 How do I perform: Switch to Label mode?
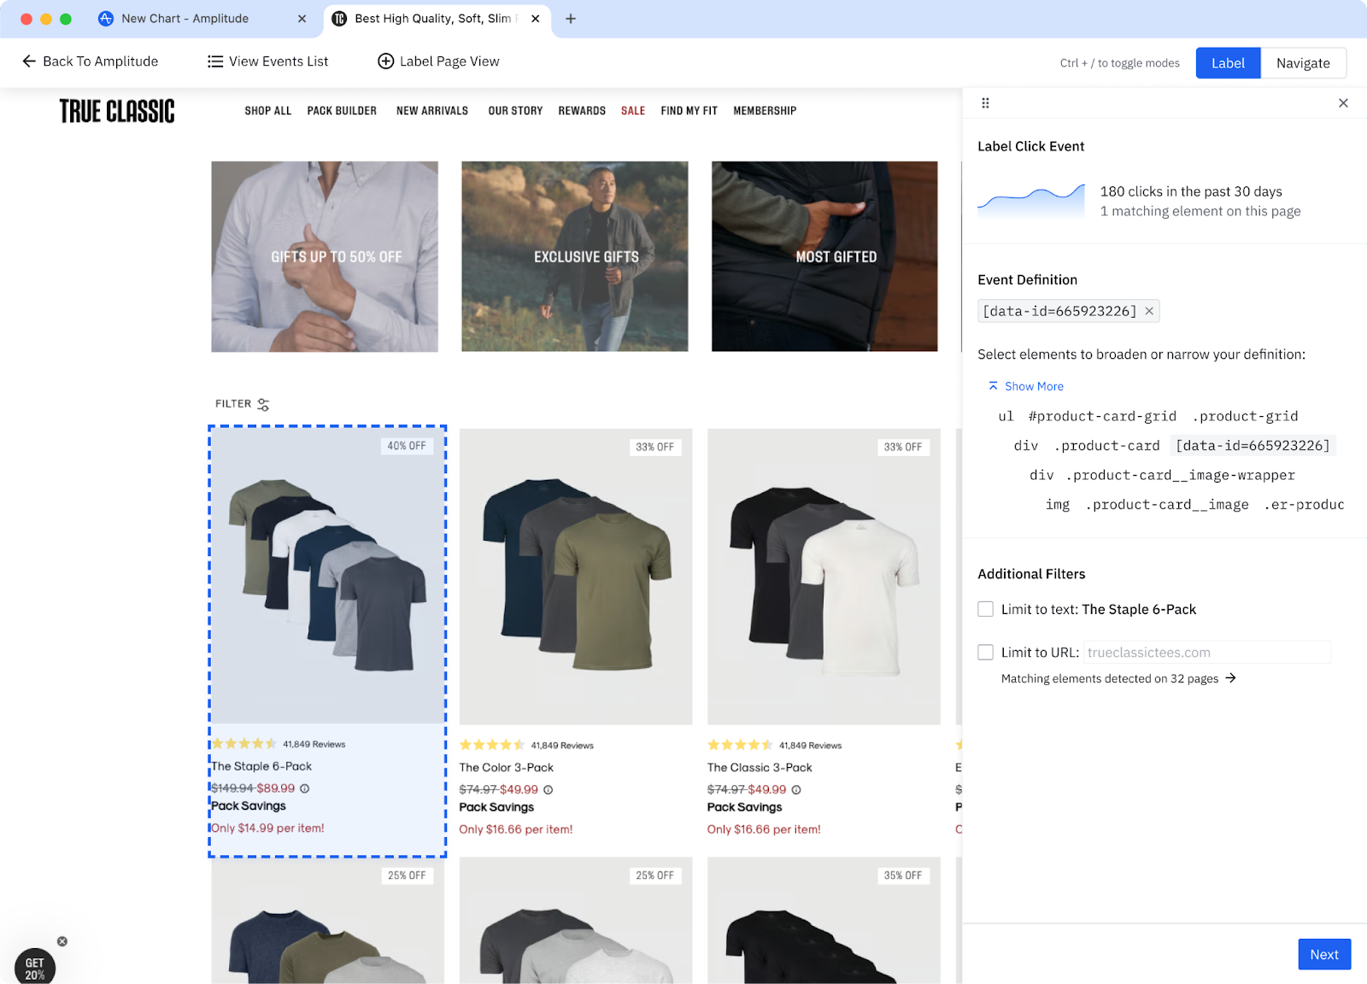pyautogui.click(x=1228, y=63)
